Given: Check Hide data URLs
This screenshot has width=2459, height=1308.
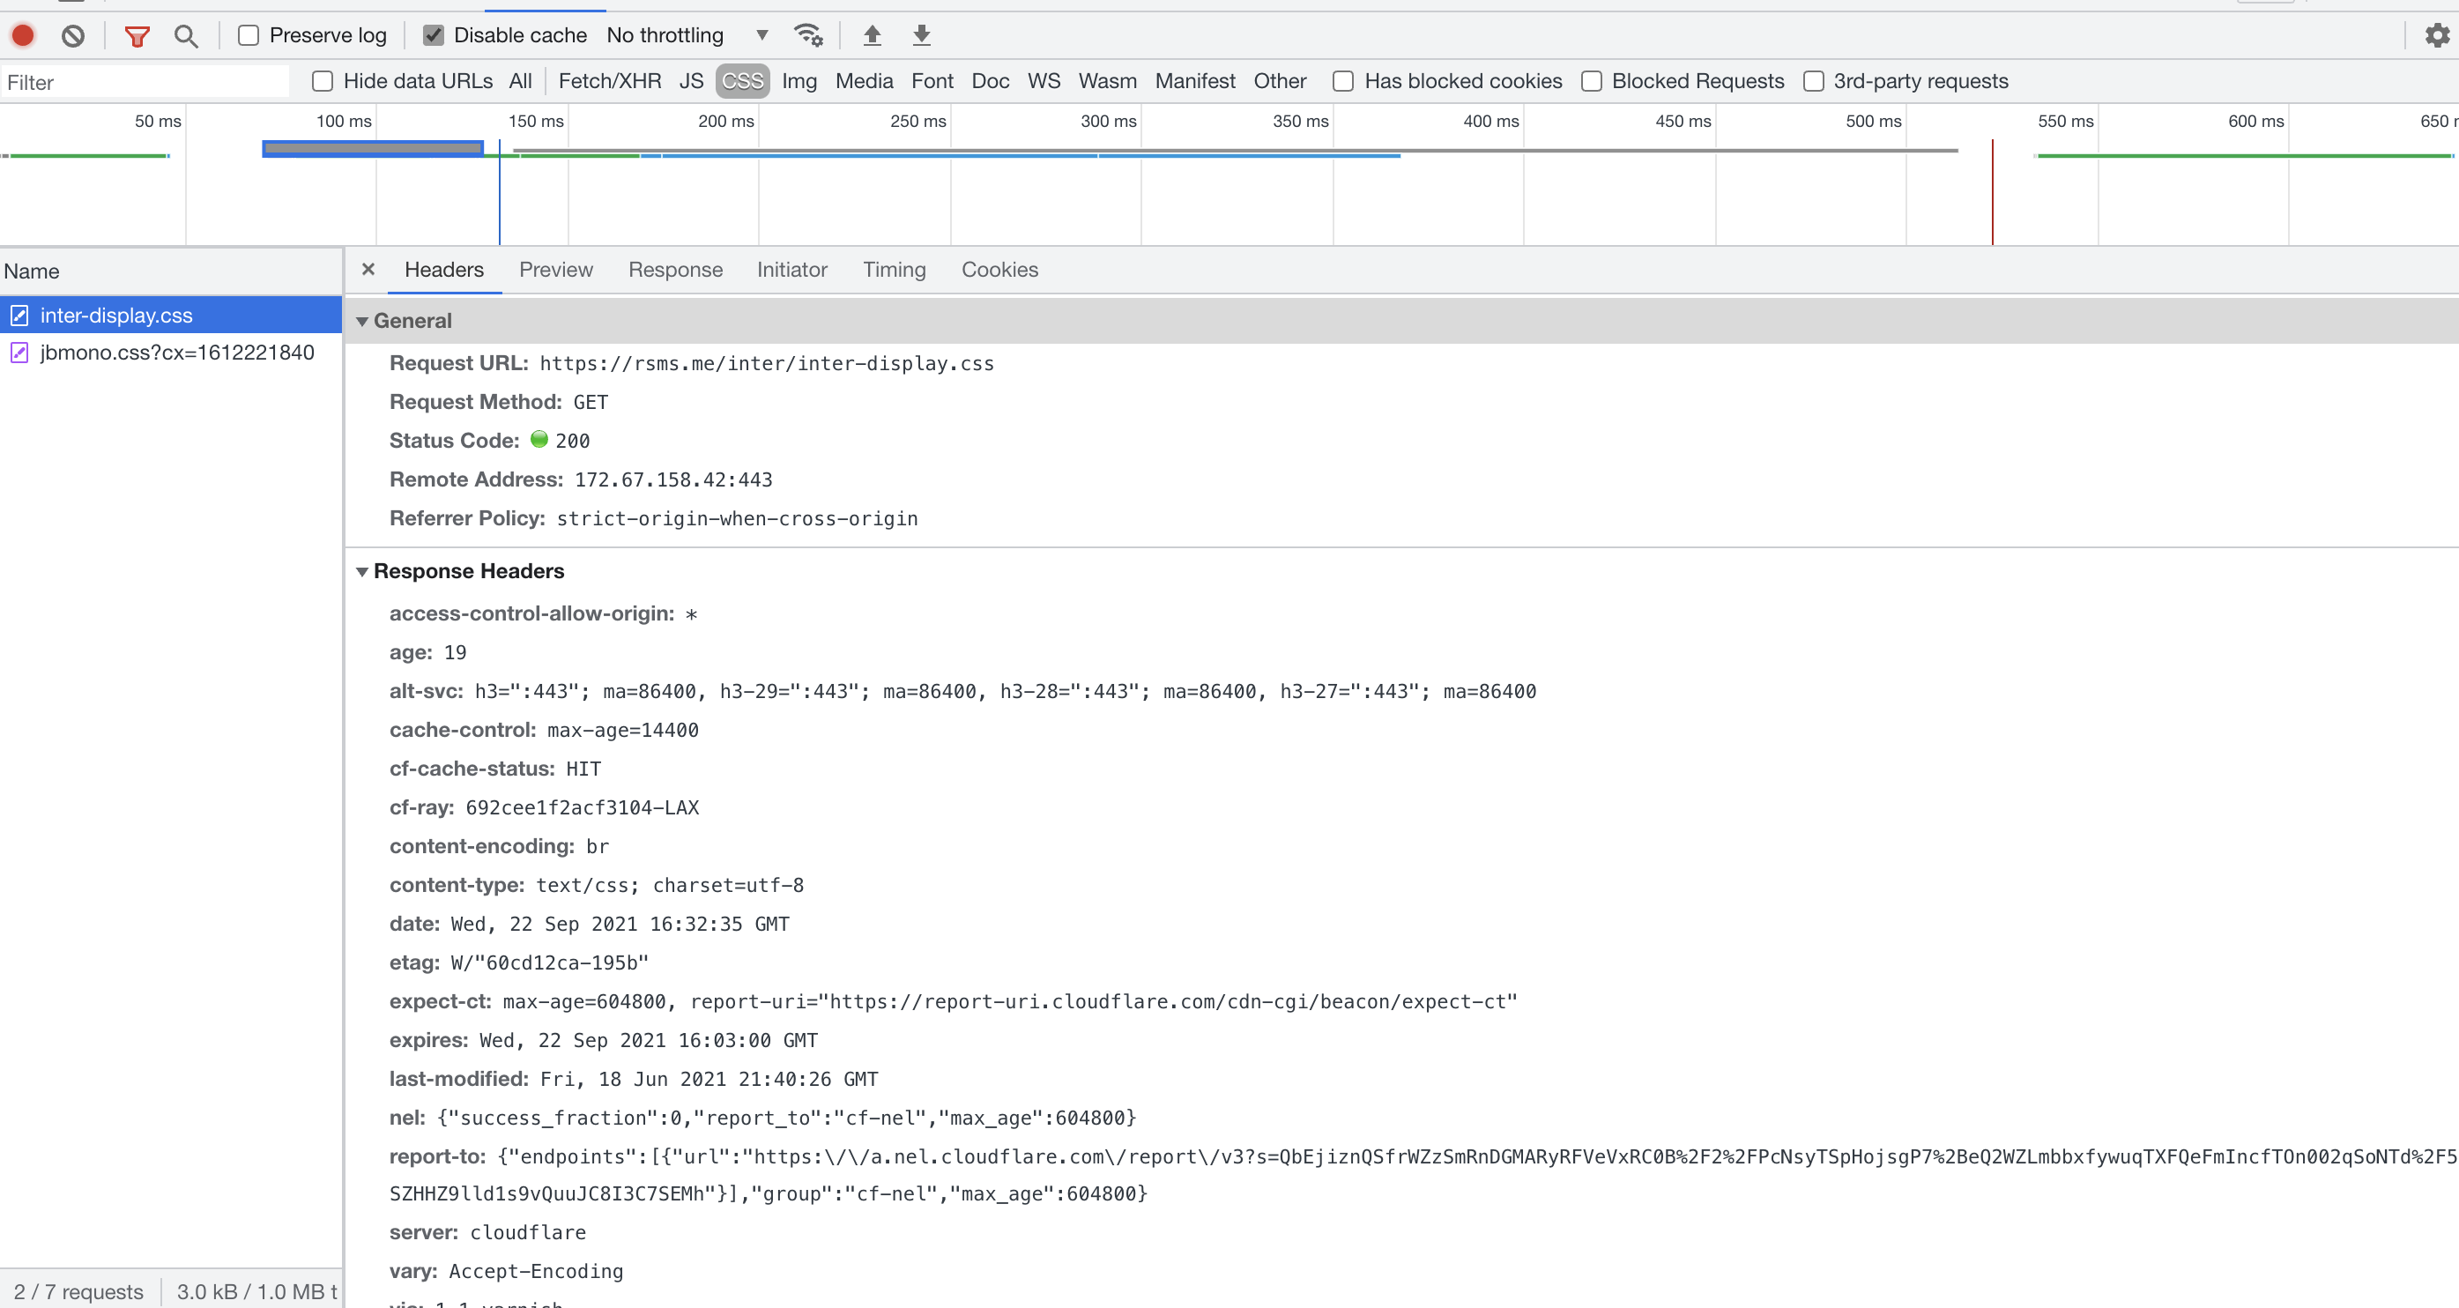Looking at the screenshot, I should coord(322,81).
